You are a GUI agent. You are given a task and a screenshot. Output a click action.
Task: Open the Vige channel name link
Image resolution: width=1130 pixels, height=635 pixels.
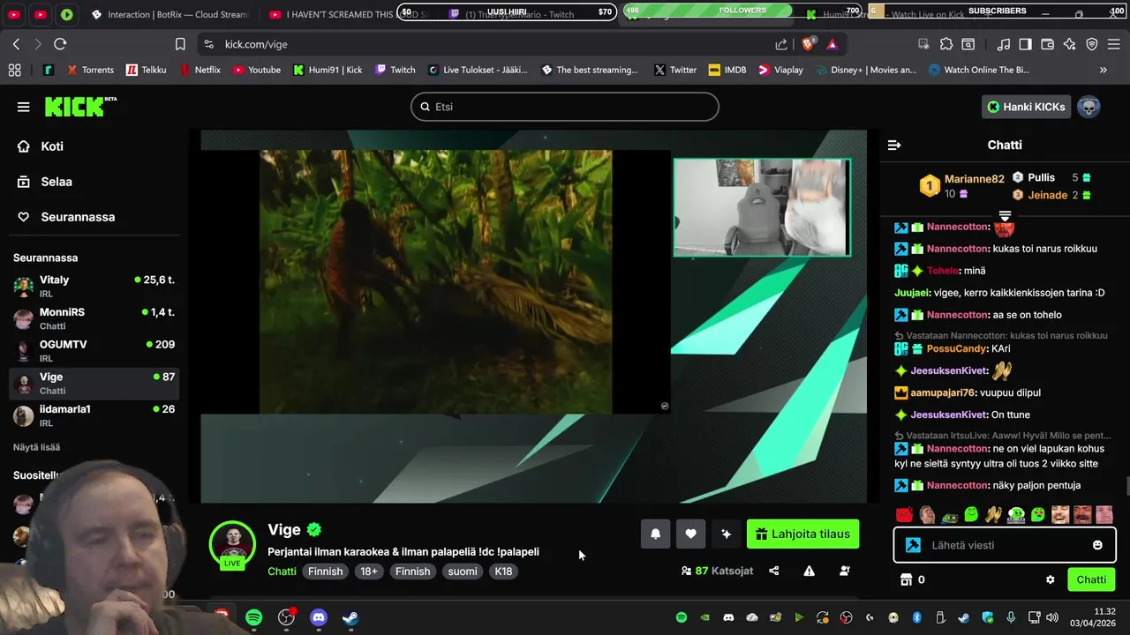tap(284, 529)
